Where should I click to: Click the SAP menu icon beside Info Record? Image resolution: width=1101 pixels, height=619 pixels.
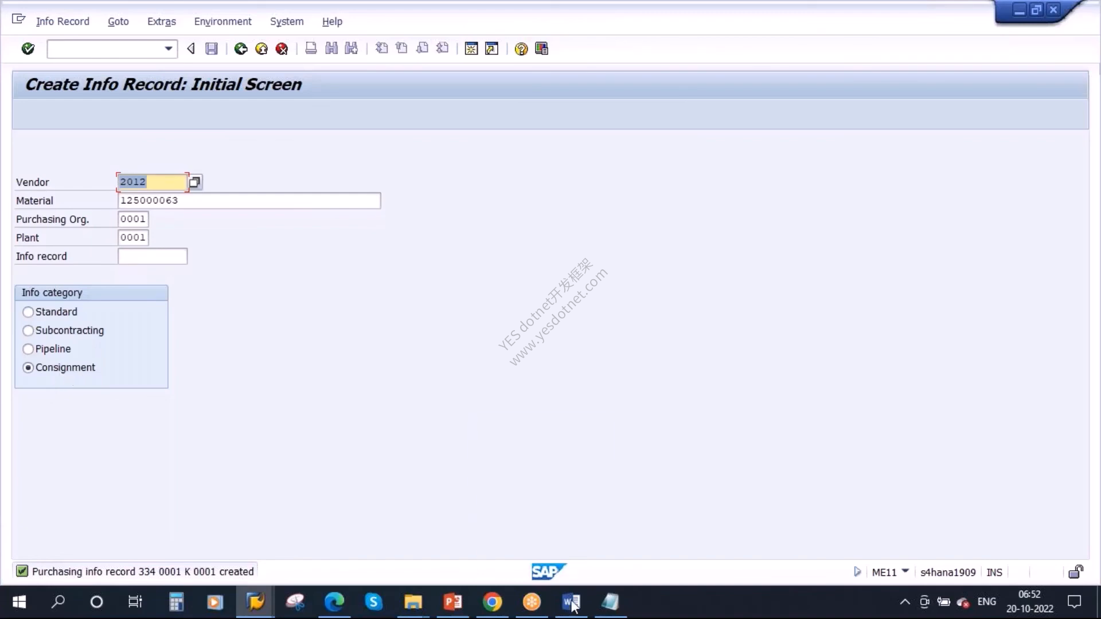tap(18, 19)
